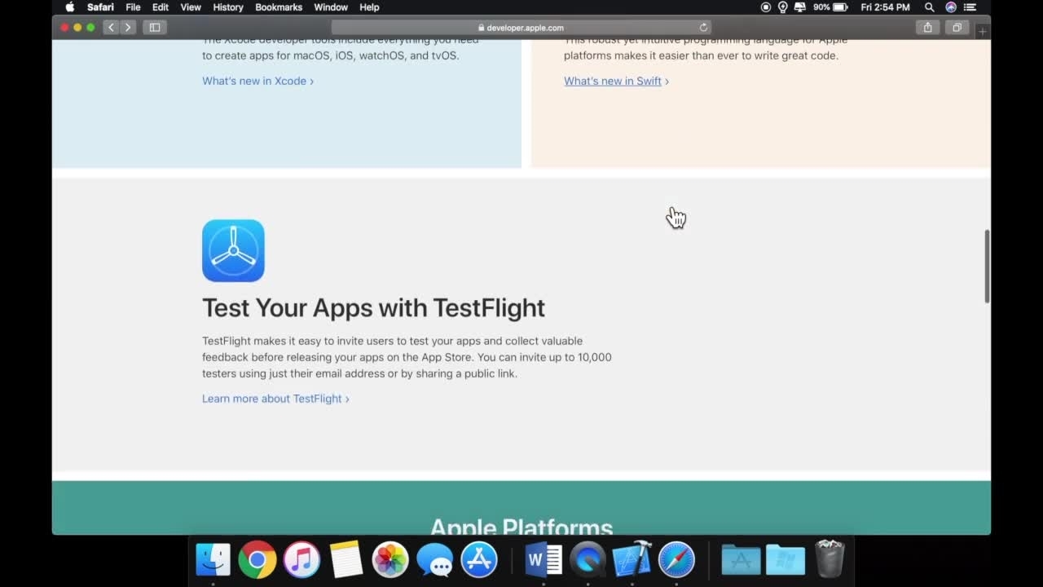This screenshot has width=1043, height=587.
Task: Click the page vertical scrollbar
Action: [987, 267]
